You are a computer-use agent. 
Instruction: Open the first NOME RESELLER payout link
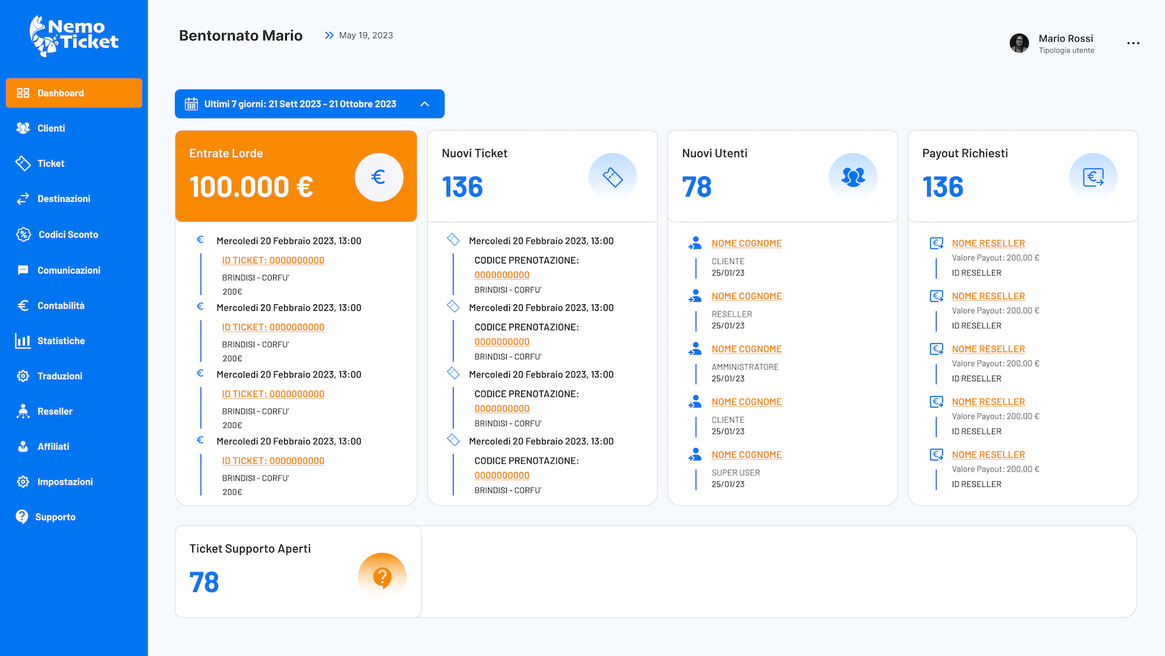988,243
